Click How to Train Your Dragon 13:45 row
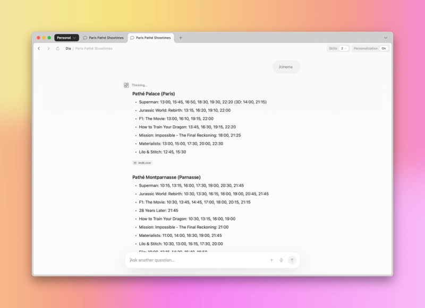The image size is (425, 308). [188, 127]
